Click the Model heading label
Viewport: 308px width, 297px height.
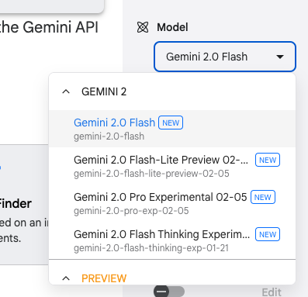(x=172, y=27)
